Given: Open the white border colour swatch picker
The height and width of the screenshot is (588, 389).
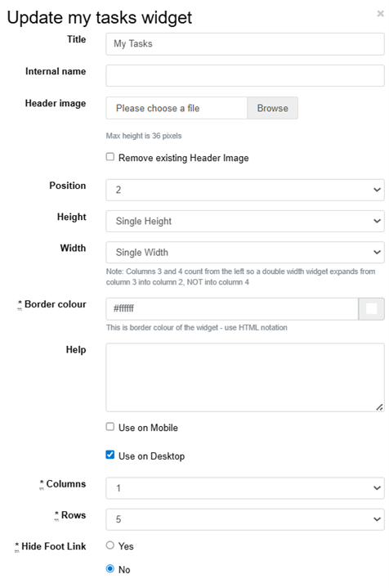Looking at the screenshot, I should [x=371, y=309].
